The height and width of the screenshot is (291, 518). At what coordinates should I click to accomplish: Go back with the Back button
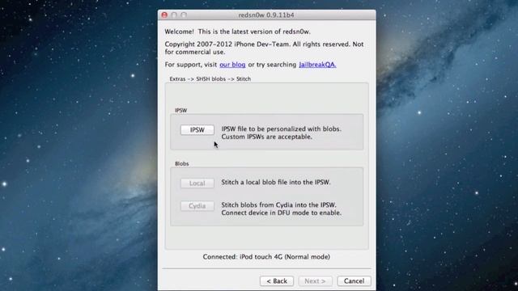277,281
